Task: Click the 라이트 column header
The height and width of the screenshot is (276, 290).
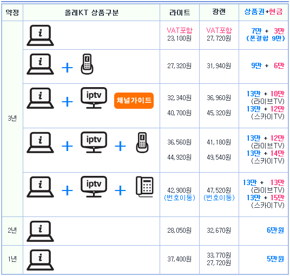Action: (x=180, y=12)
